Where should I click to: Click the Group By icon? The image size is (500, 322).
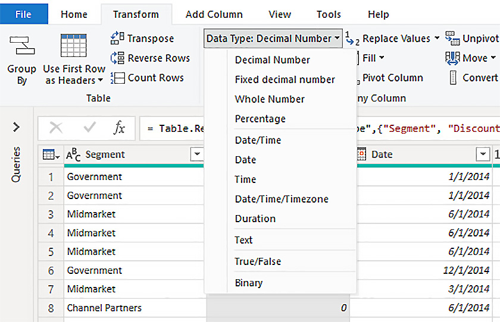point(21,45)
